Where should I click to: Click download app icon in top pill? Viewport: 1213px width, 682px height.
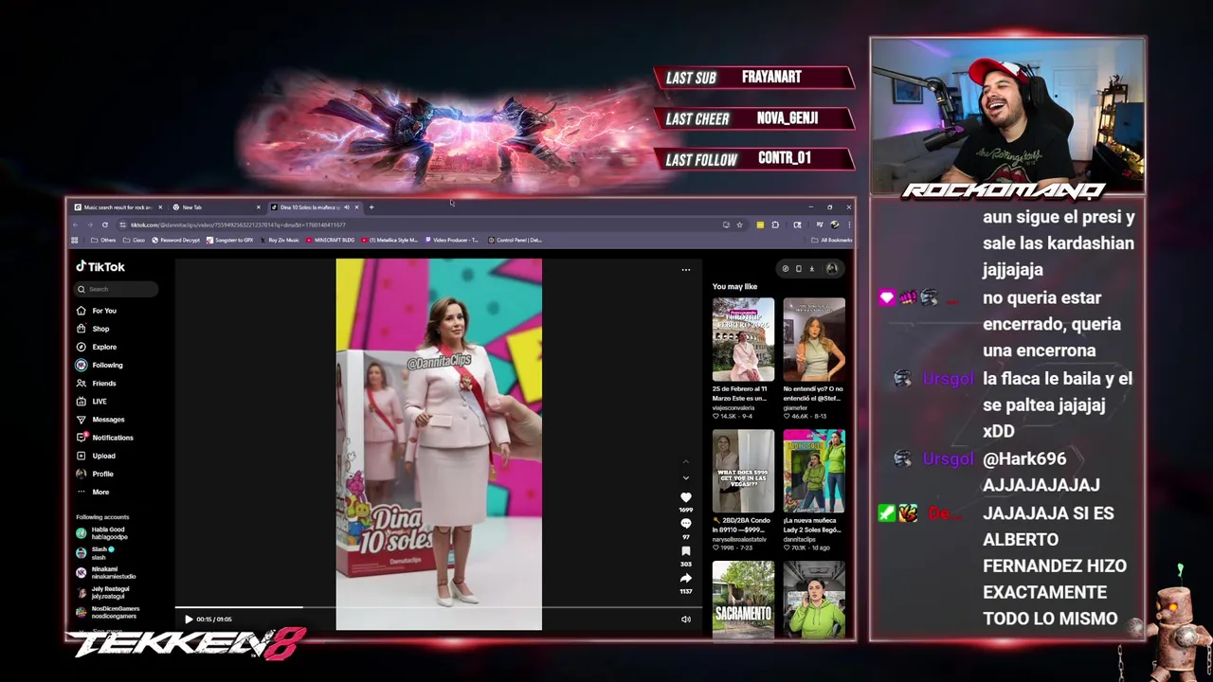point(811,269)
